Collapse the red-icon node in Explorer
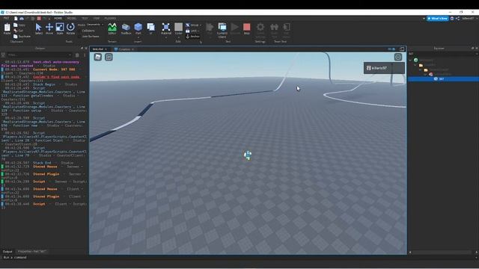 click(x=425, y=75)
